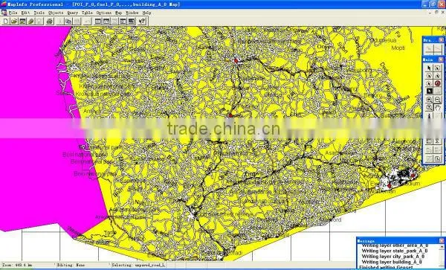Viewport: 446px width, 270px height.
Task: Choose the Polygon Select tool in Main
Action: pos(438,76)
